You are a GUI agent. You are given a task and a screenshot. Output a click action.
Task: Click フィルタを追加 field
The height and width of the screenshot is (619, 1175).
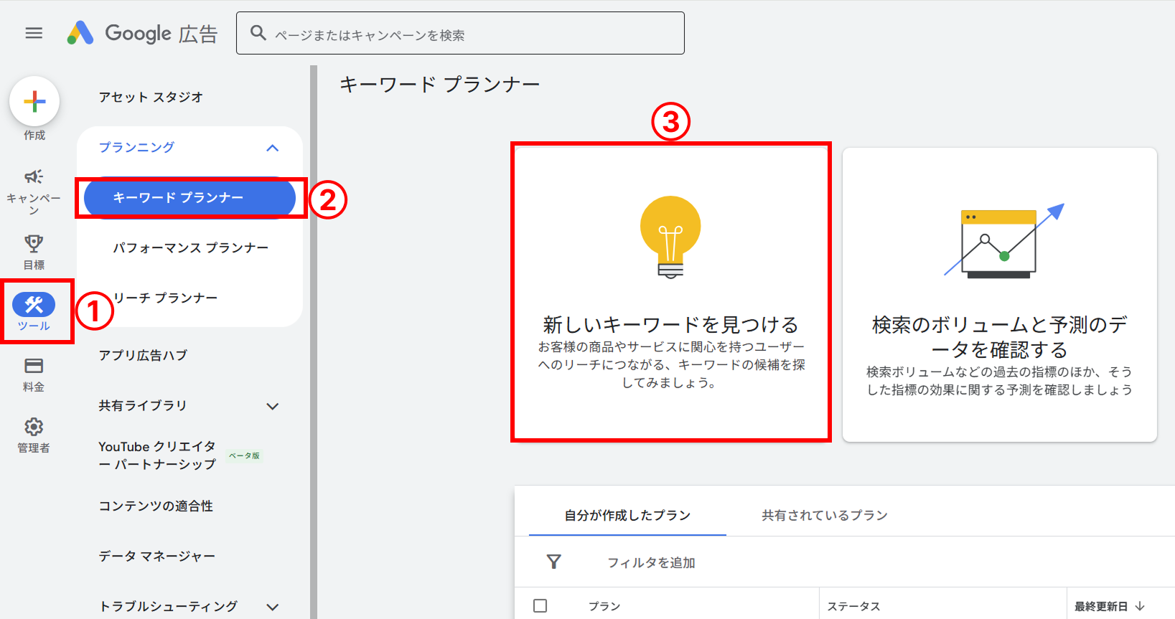(651, 562)
